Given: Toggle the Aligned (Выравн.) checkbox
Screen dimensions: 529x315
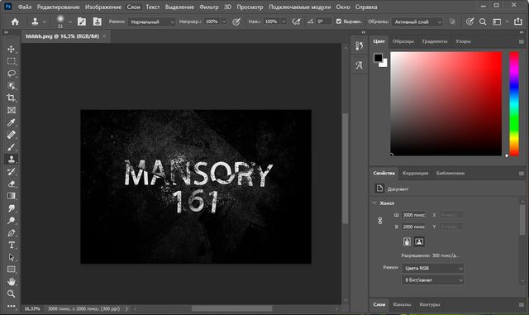Looking at the screenshot, I should click(338, 21).
